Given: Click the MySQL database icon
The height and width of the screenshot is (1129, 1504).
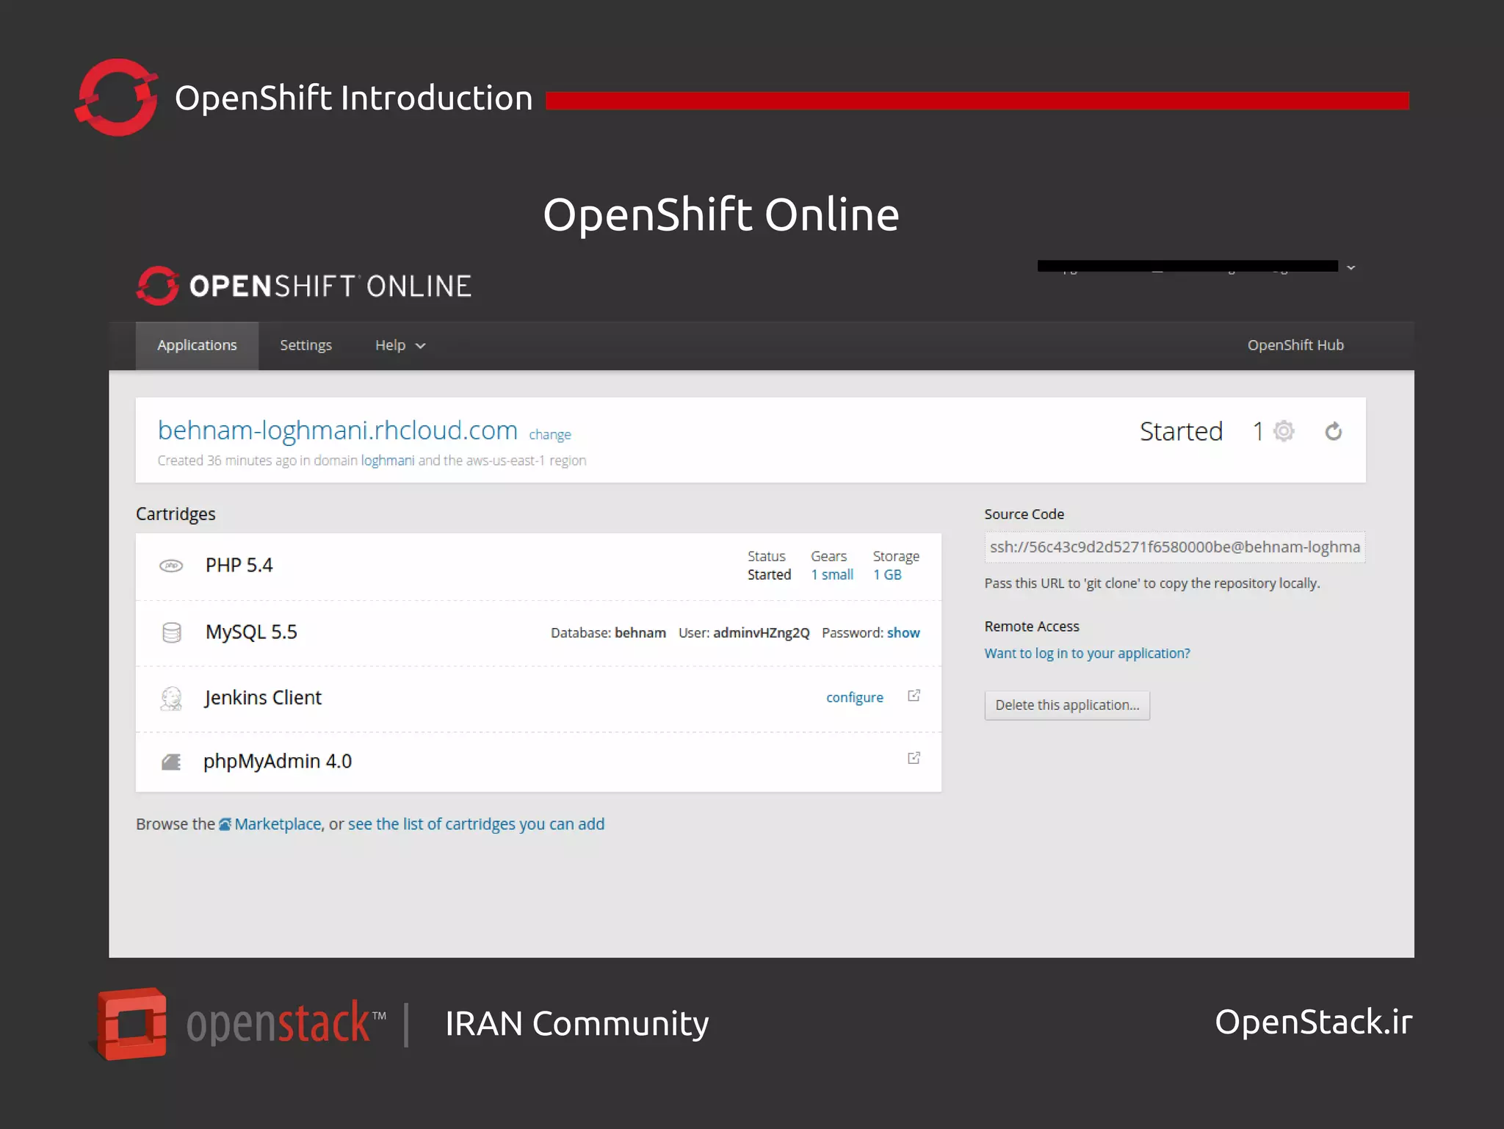Looking at the screenshot, I should tap(171, 632).
